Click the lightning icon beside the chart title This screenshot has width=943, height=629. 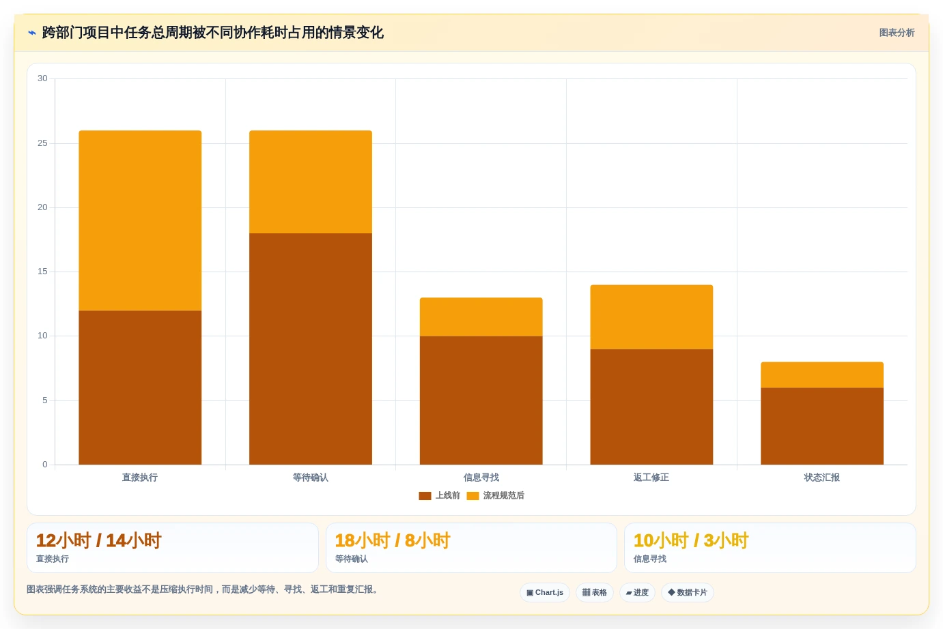(31, 33)
